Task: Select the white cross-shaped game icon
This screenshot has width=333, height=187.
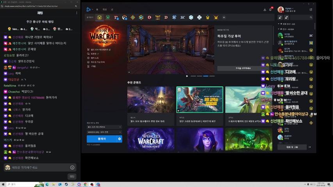Action: tap(199, 18)
